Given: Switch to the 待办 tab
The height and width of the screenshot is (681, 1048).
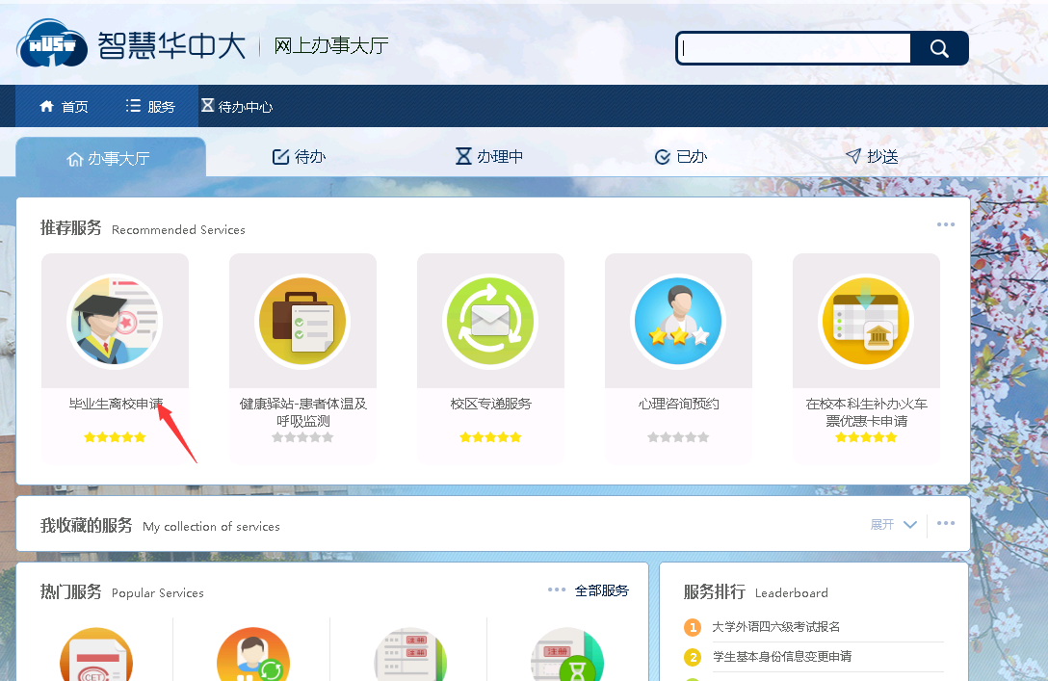Looking at the screenshot, I should coord(299,156).
